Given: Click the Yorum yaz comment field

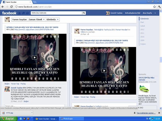Looking at the screenshot, I should 34,105.
